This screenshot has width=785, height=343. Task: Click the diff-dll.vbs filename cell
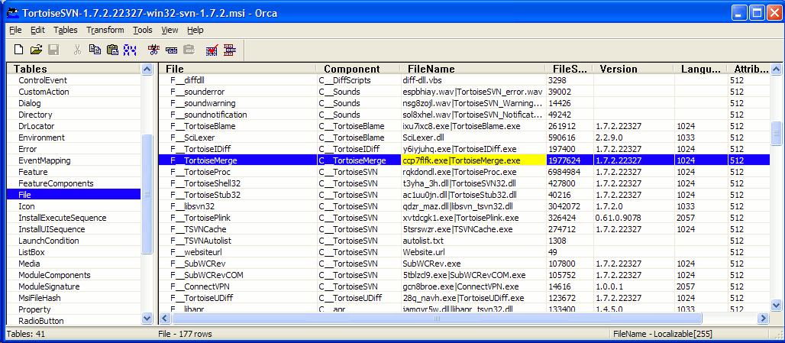click(x=473, y=80)
